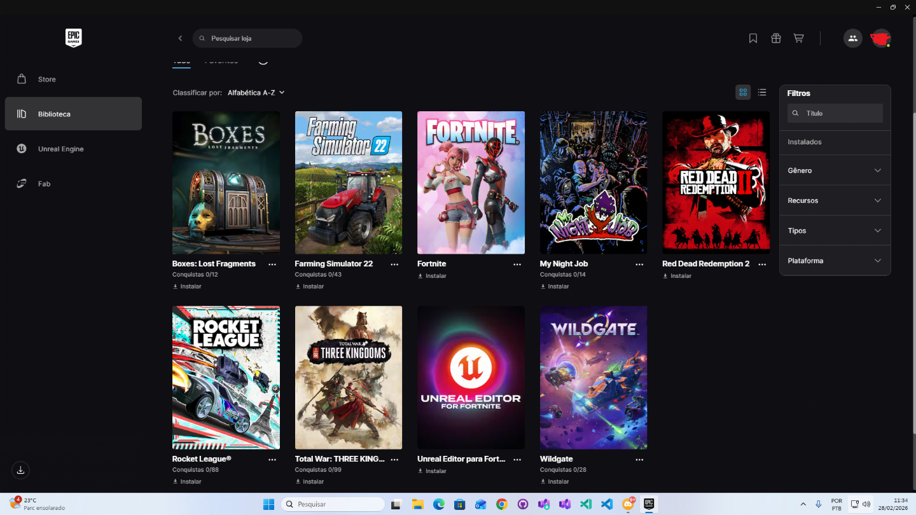
Task: Open the three-dot menu for Rocket League
Action: pos(272,459)
